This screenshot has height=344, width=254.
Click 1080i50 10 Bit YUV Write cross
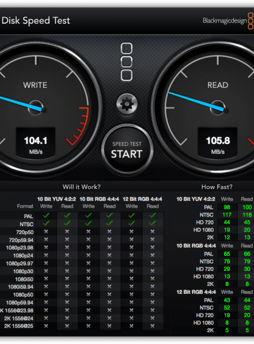pos(46,278)
